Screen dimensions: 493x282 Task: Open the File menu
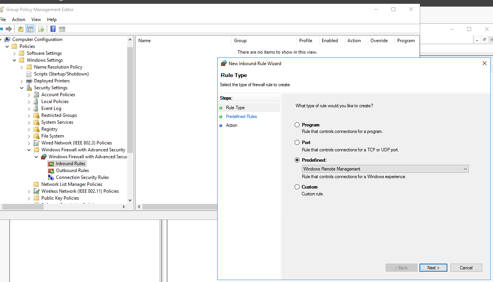(3, 20)
